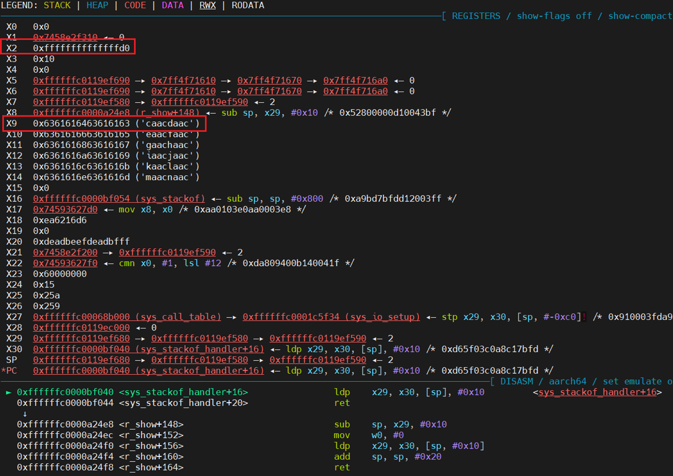Image resolution: width=673 pixels, height=476 pixels.
Task: Click the X9 'caacdaac' register value
Action: tap(116, 123)
